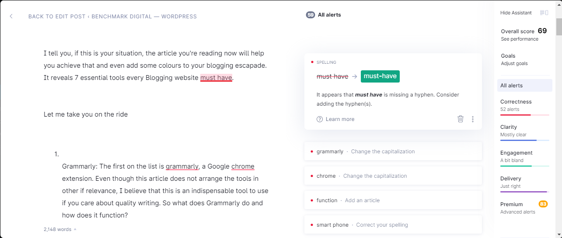Click the Hide Assistant panel icon
The height and width of the screenshot is (238, 562).
(x=544, y=13)
